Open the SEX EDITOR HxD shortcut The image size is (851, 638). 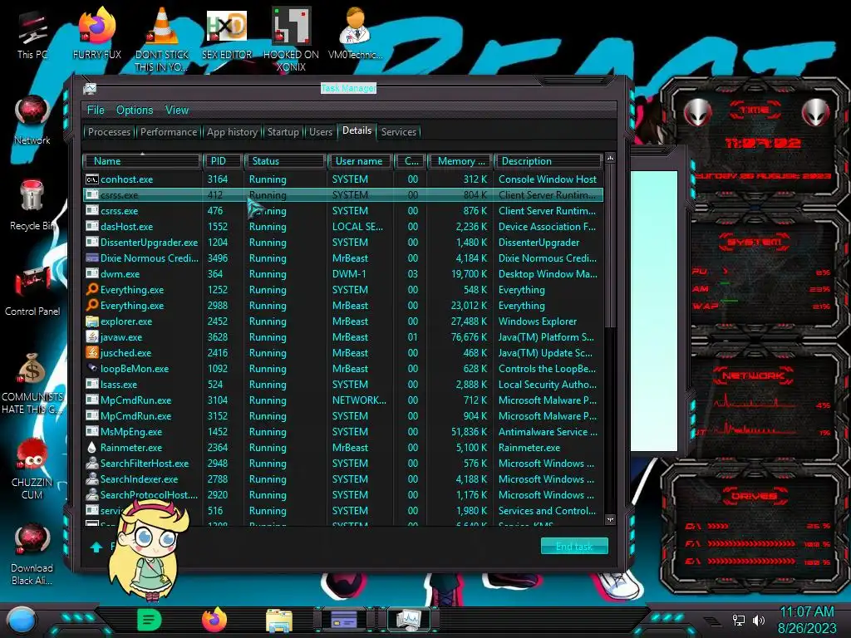227,33
